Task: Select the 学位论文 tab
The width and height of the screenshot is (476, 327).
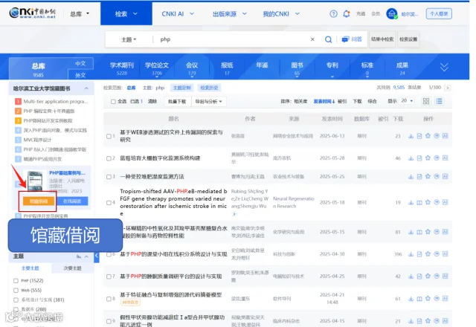Action: [x=157, y=68]
